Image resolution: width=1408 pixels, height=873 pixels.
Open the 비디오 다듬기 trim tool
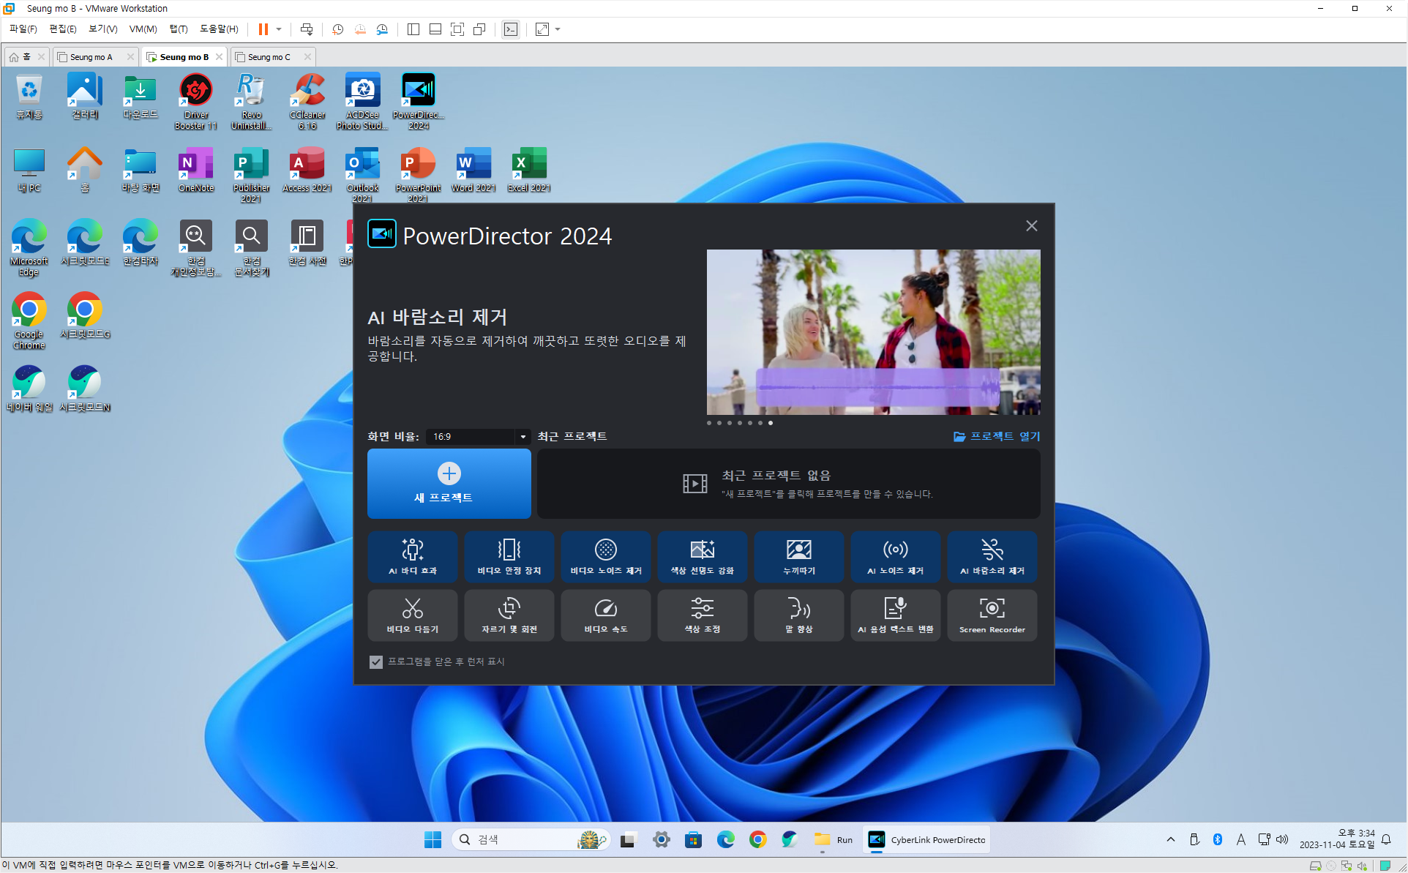click(x=412, y=615)
